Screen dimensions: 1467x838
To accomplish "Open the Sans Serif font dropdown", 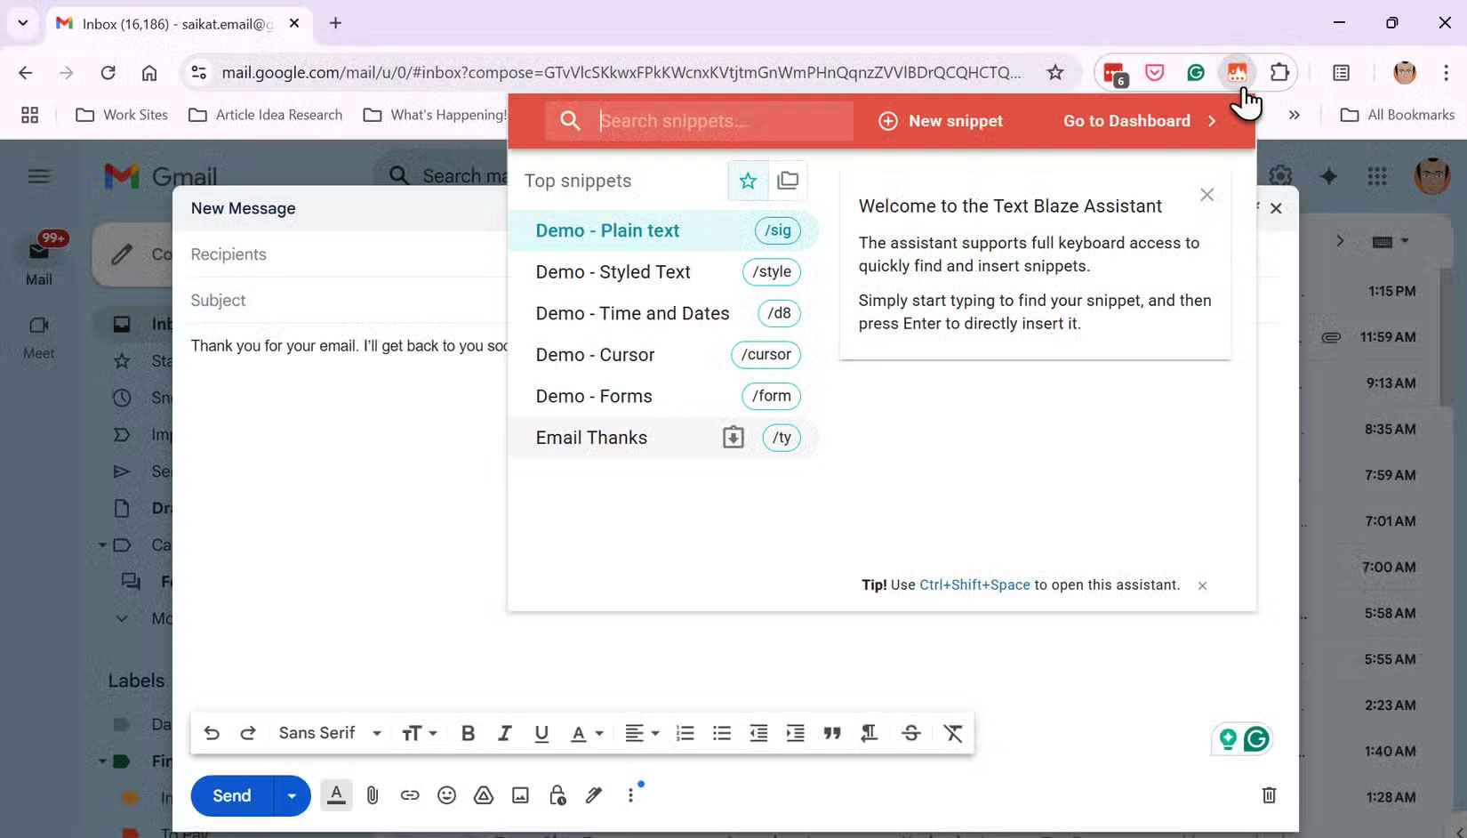I will coord(328,732).
